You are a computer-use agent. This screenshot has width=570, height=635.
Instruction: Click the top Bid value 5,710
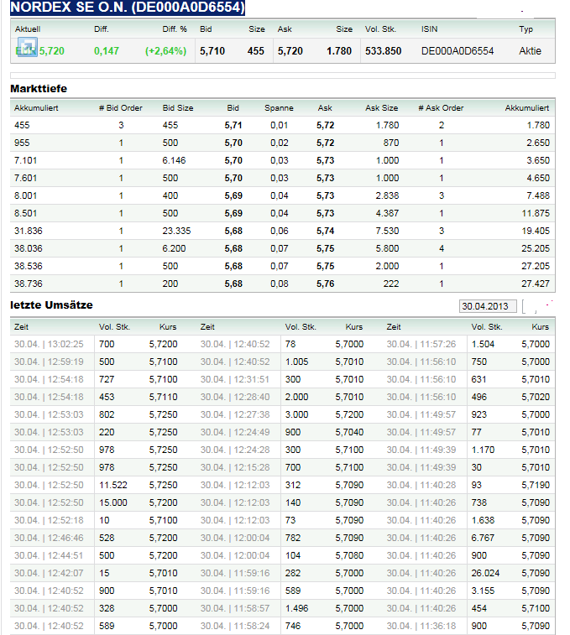pyautogui.click(x=212, y=51)
